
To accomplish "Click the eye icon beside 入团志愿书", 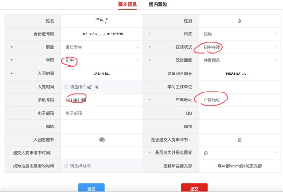I will tap(102, 140).
